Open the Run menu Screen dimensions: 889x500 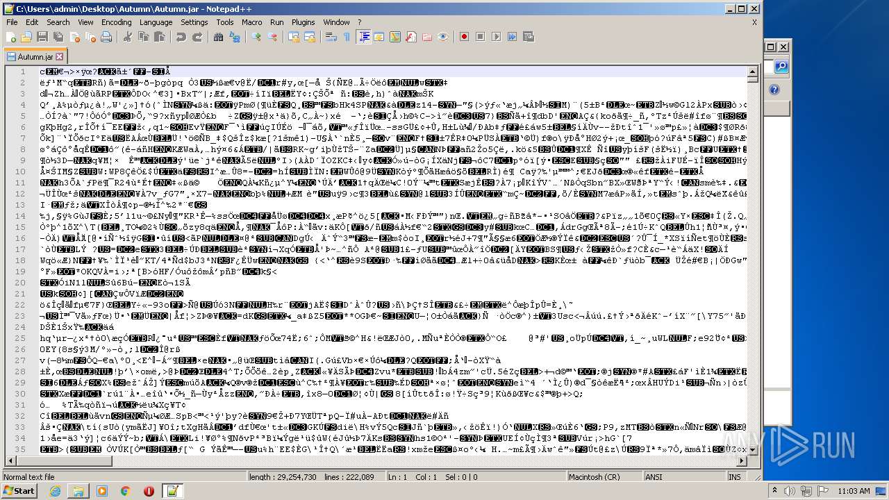click(276, 22)
